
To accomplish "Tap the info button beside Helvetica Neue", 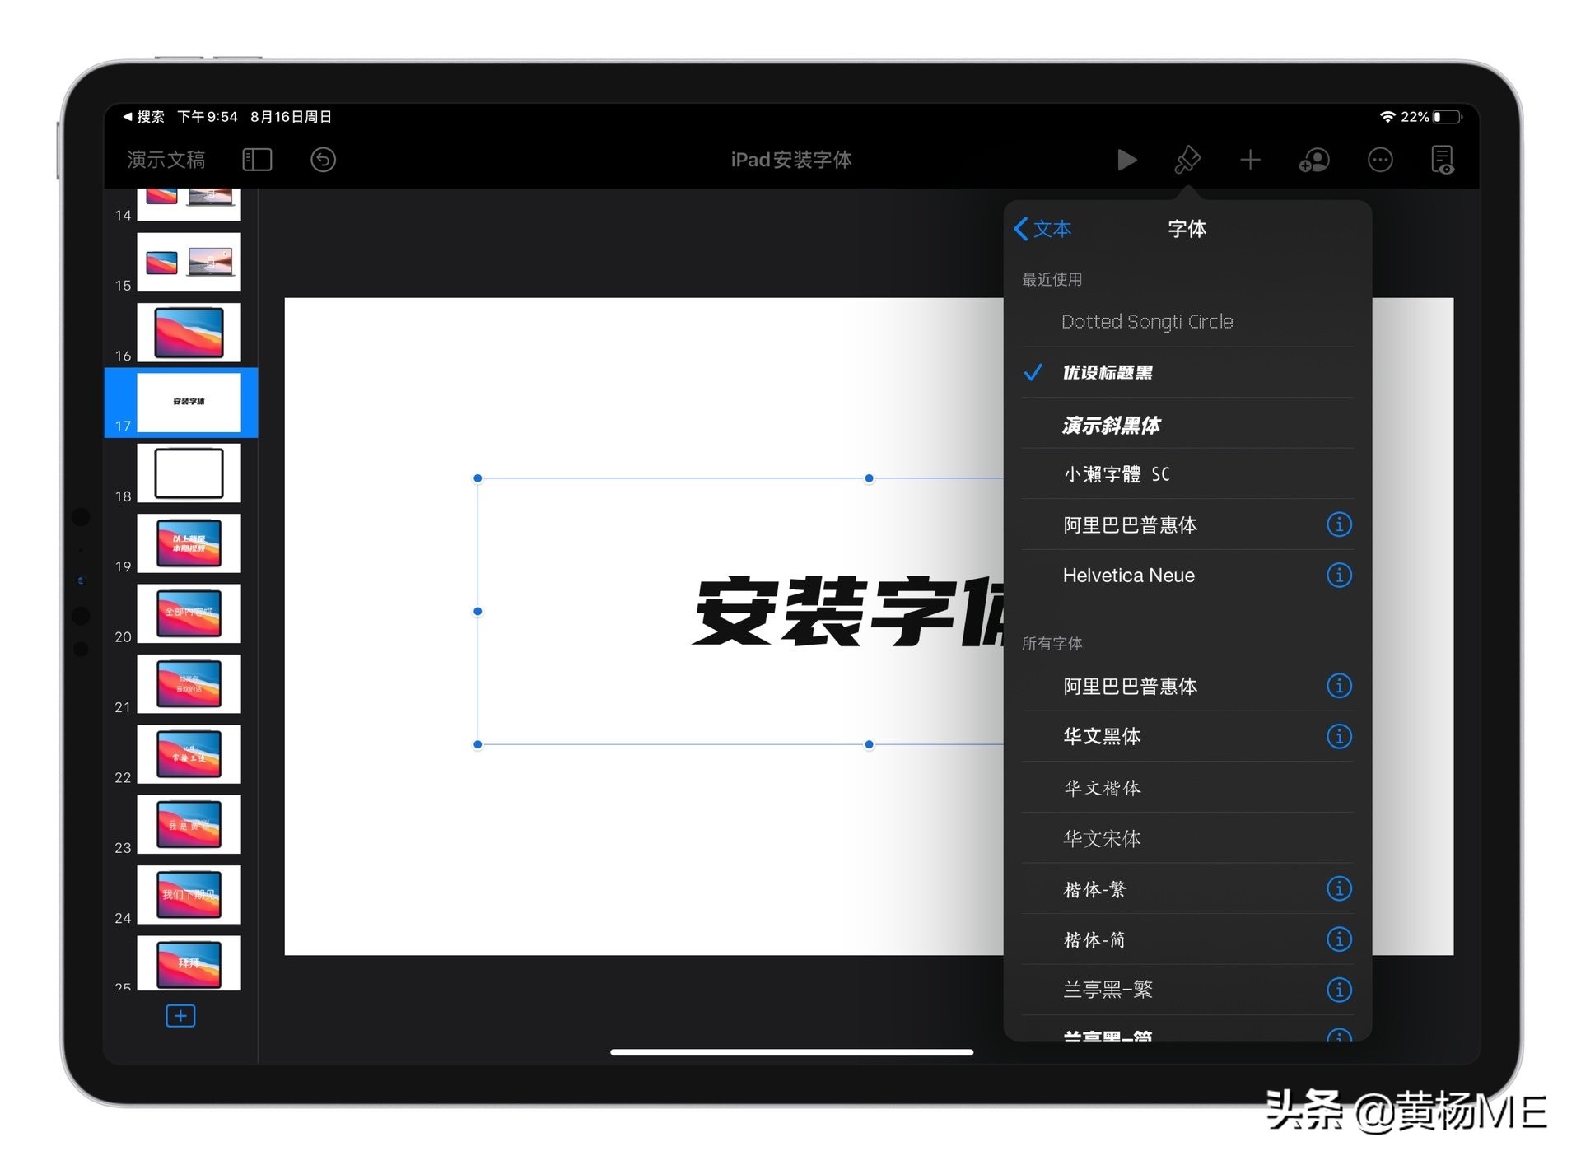I will tap(1340, 575).
